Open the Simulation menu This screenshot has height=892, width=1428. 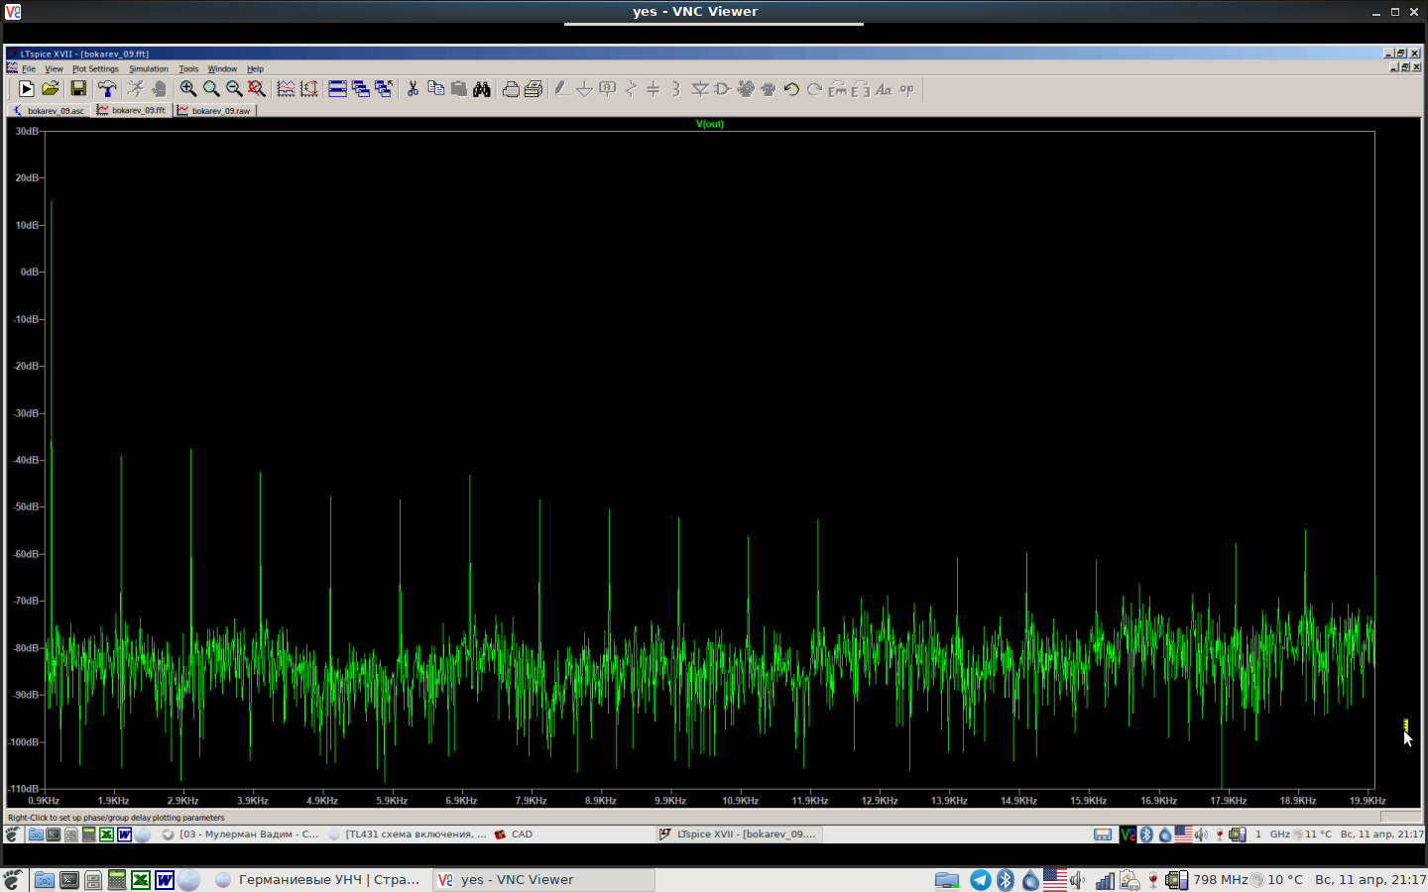[x=149, y=69]
